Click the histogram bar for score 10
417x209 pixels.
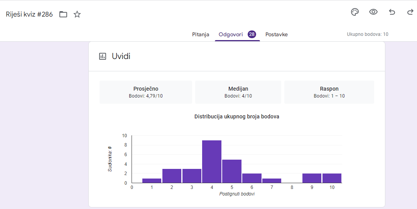tap(332, 178)
